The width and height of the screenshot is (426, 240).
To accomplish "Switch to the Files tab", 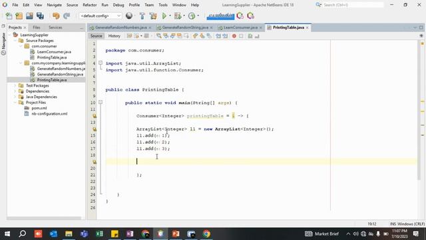I will pyautogui.click(x=37, y=27).
